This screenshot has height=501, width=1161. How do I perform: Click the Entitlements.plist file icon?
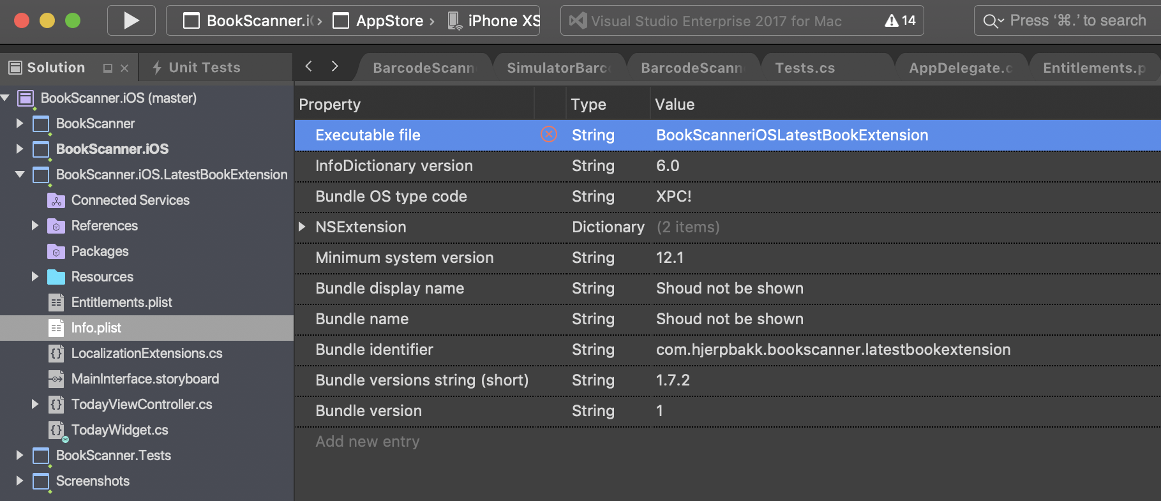[56, 303]
